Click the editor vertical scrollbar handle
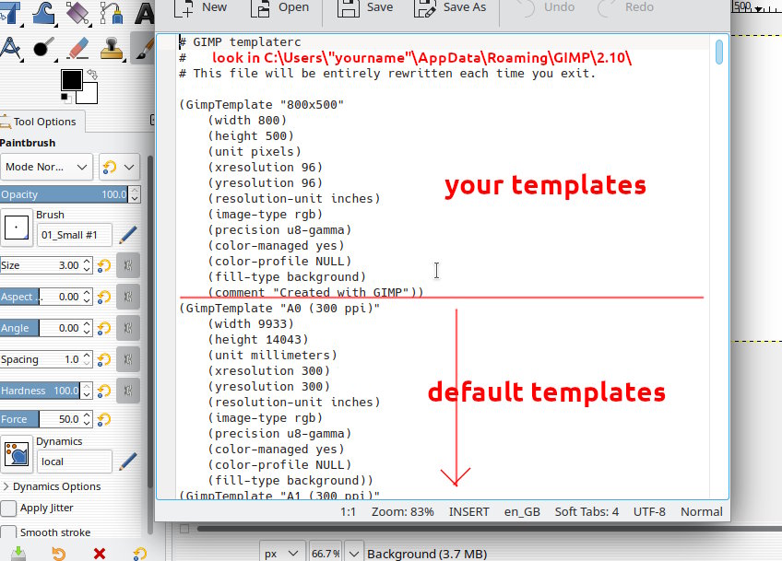 pyautogui.click(x=718, y=52)
